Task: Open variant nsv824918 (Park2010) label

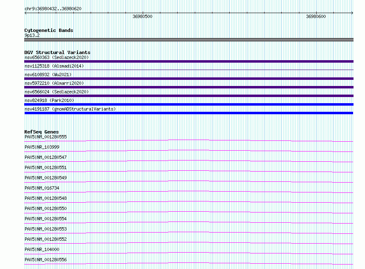Action: click(49, 100)
